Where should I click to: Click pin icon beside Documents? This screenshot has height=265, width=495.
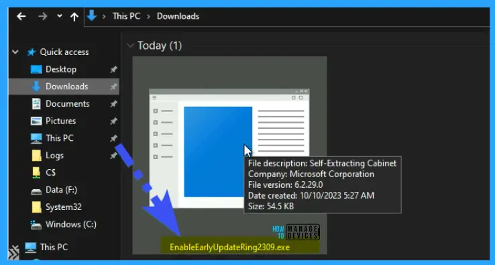(x=113, y=104)
